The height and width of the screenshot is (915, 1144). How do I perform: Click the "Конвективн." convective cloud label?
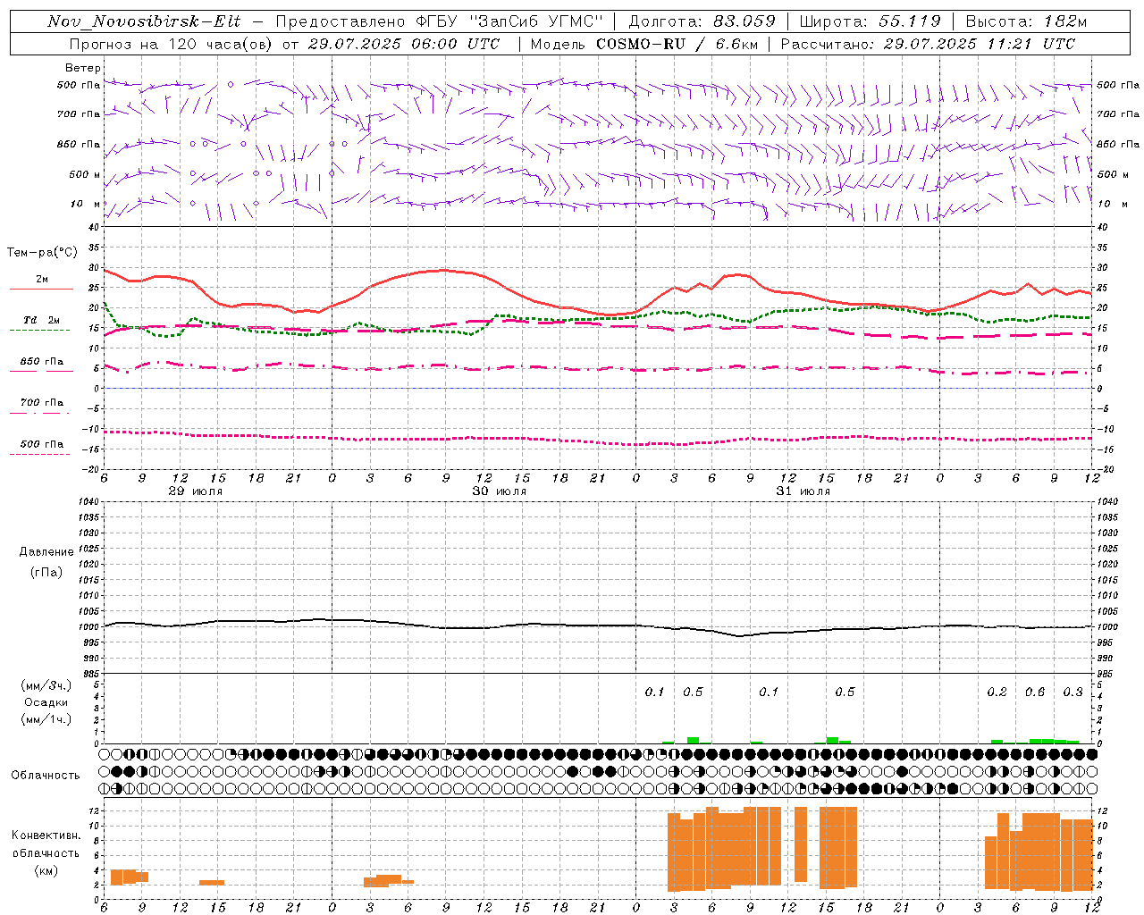[46, 835]
